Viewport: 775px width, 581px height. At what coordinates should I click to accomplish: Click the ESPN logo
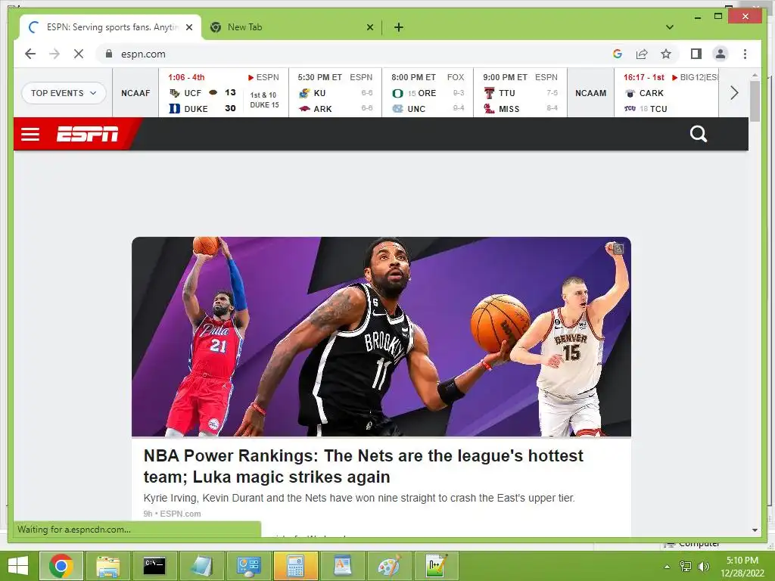click(88, 134)
